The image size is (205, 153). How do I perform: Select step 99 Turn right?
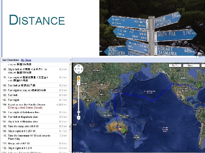(x=35, y=79)
